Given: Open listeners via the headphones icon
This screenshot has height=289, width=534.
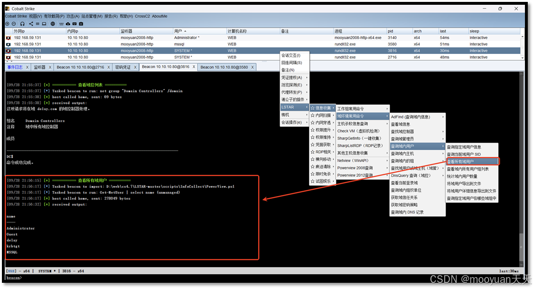Looking at the screenshot, I should tap(22, 24).
